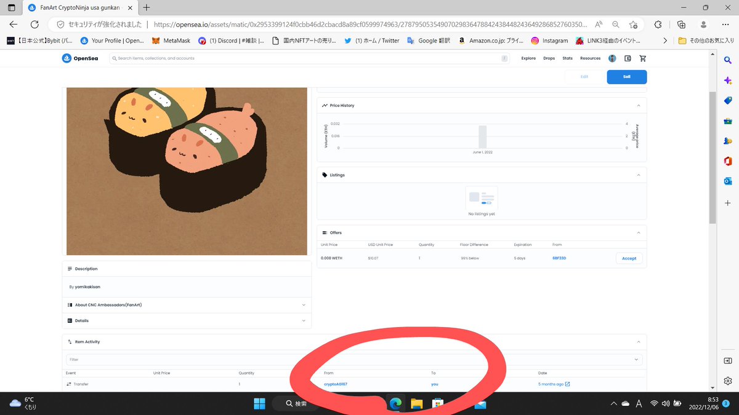
Task: Open creator link yomikakisan
Action: (87, 287)
